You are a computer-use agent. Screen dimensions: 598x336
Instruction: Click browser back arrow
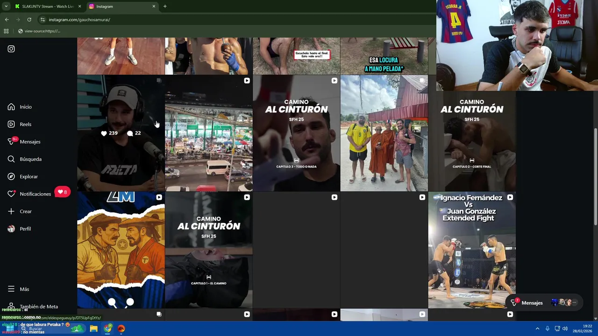coord(7,20)
